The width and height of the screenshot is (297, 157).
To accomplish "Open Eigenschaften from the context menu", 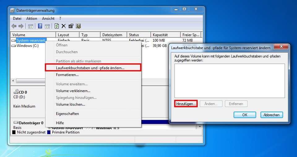I will pos(93,114).
